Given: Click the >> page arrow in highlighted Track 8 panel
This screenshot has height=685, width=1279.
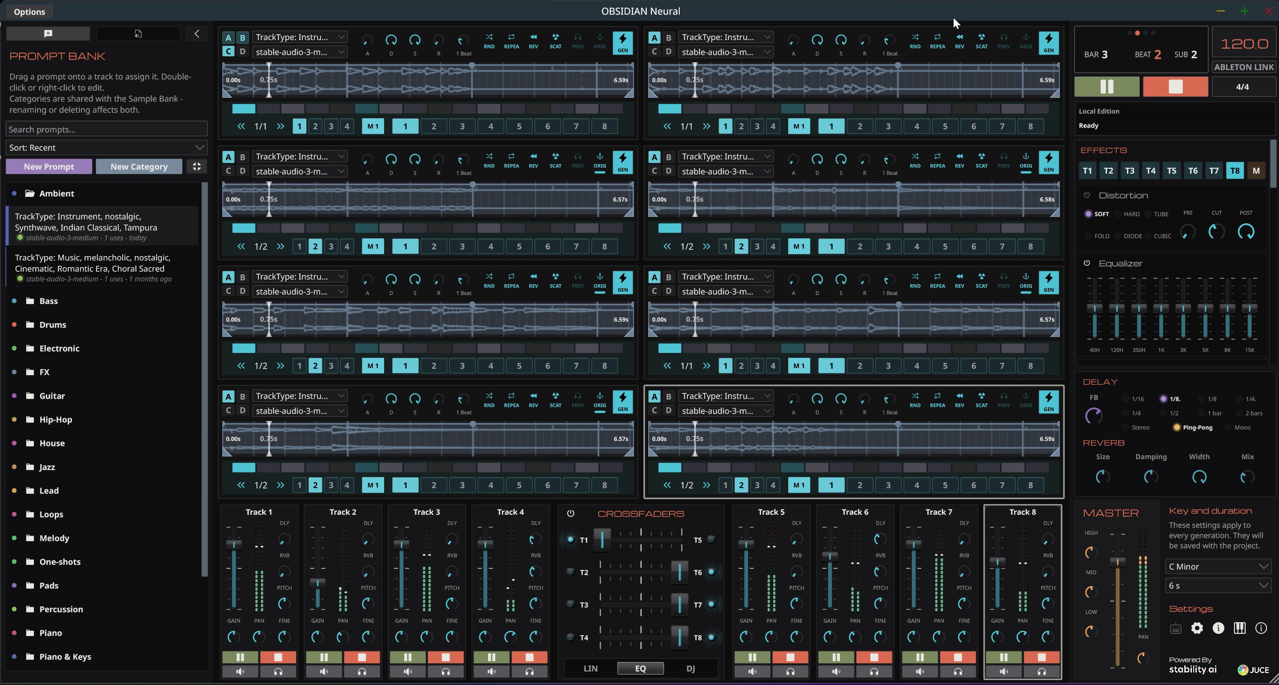Looking at the screenshot, I should coord(706,485).
